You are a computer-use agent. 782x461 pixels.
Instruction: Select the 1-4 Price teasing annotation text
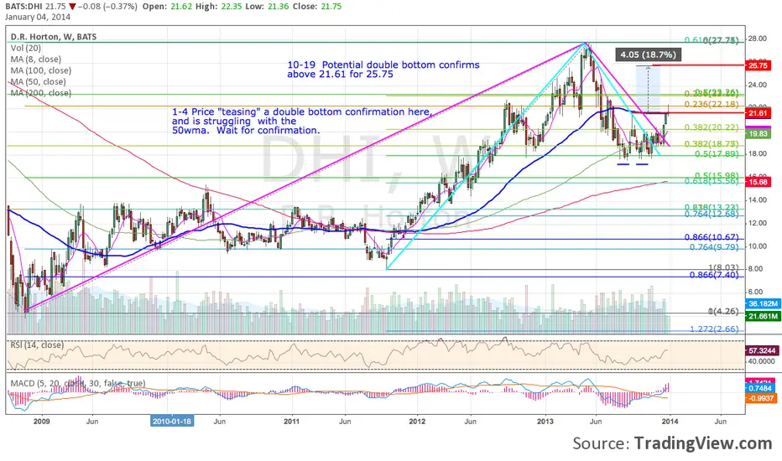pyautogui.click(x=302, y=121)
